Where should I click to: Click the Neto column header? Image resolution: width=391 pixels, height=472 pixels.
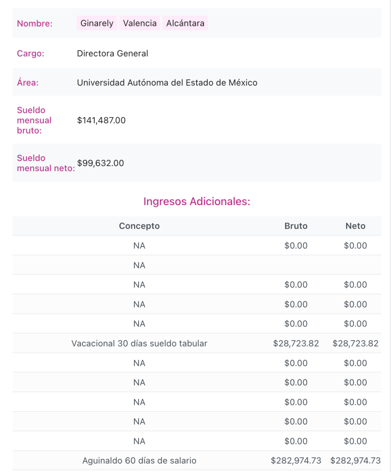click(x=355, y=226)
